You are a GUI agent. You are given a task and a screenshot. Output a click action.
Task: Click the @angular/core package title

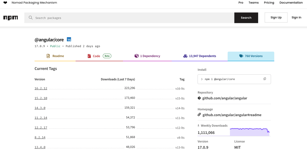(x=49, y=40)
